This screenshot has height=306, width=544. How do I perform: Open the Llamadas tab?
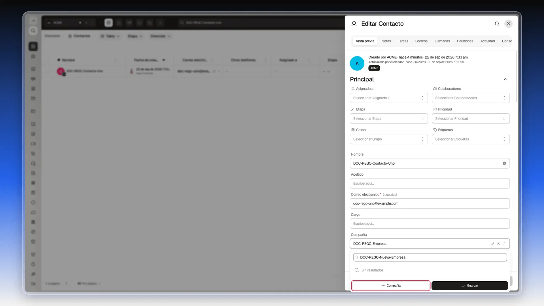(442, 41)
